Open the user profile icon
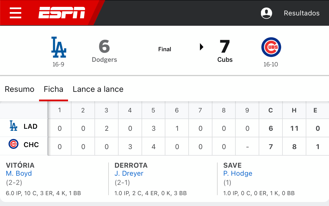Image resolution: width=329 pixels, height=206 pixels. [x=266, y=13]
